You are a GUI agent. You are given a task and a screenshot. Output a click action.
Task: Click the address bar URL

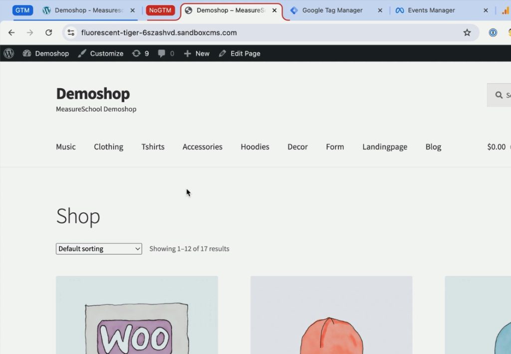(159, 32)
